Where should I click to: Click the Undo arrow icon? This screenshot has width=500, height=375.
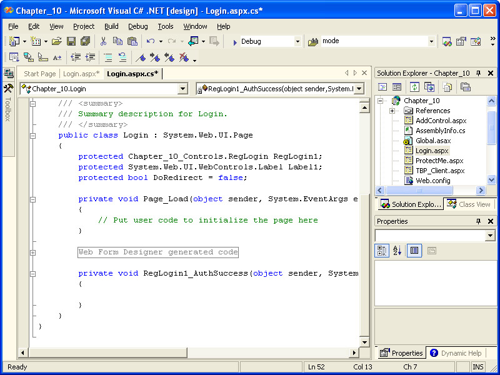point(150,41)
